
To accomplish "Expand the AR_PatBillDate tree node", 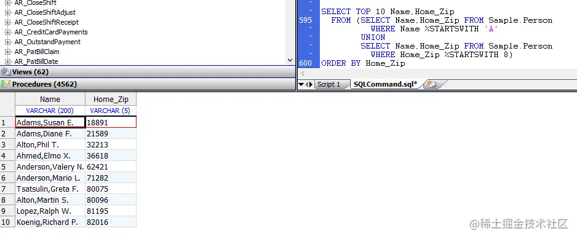I will [x=7, y=62].
